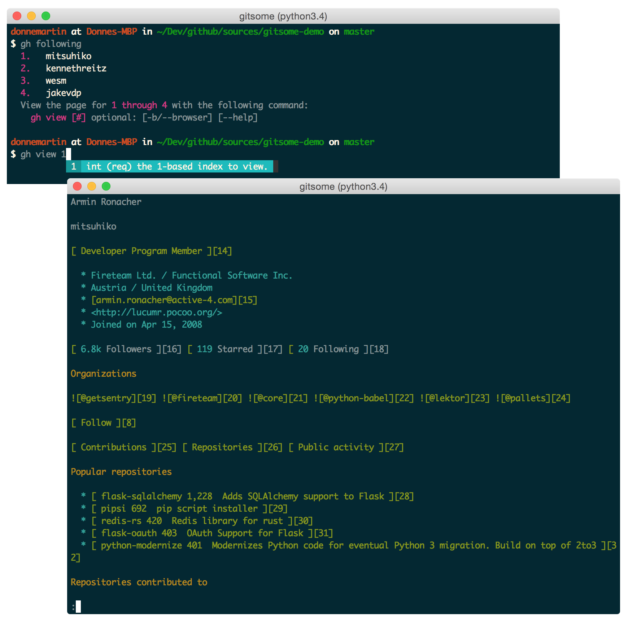Click '![@fireteam][20]' organization link
The image size is (628, 621).
pos(202,398)
